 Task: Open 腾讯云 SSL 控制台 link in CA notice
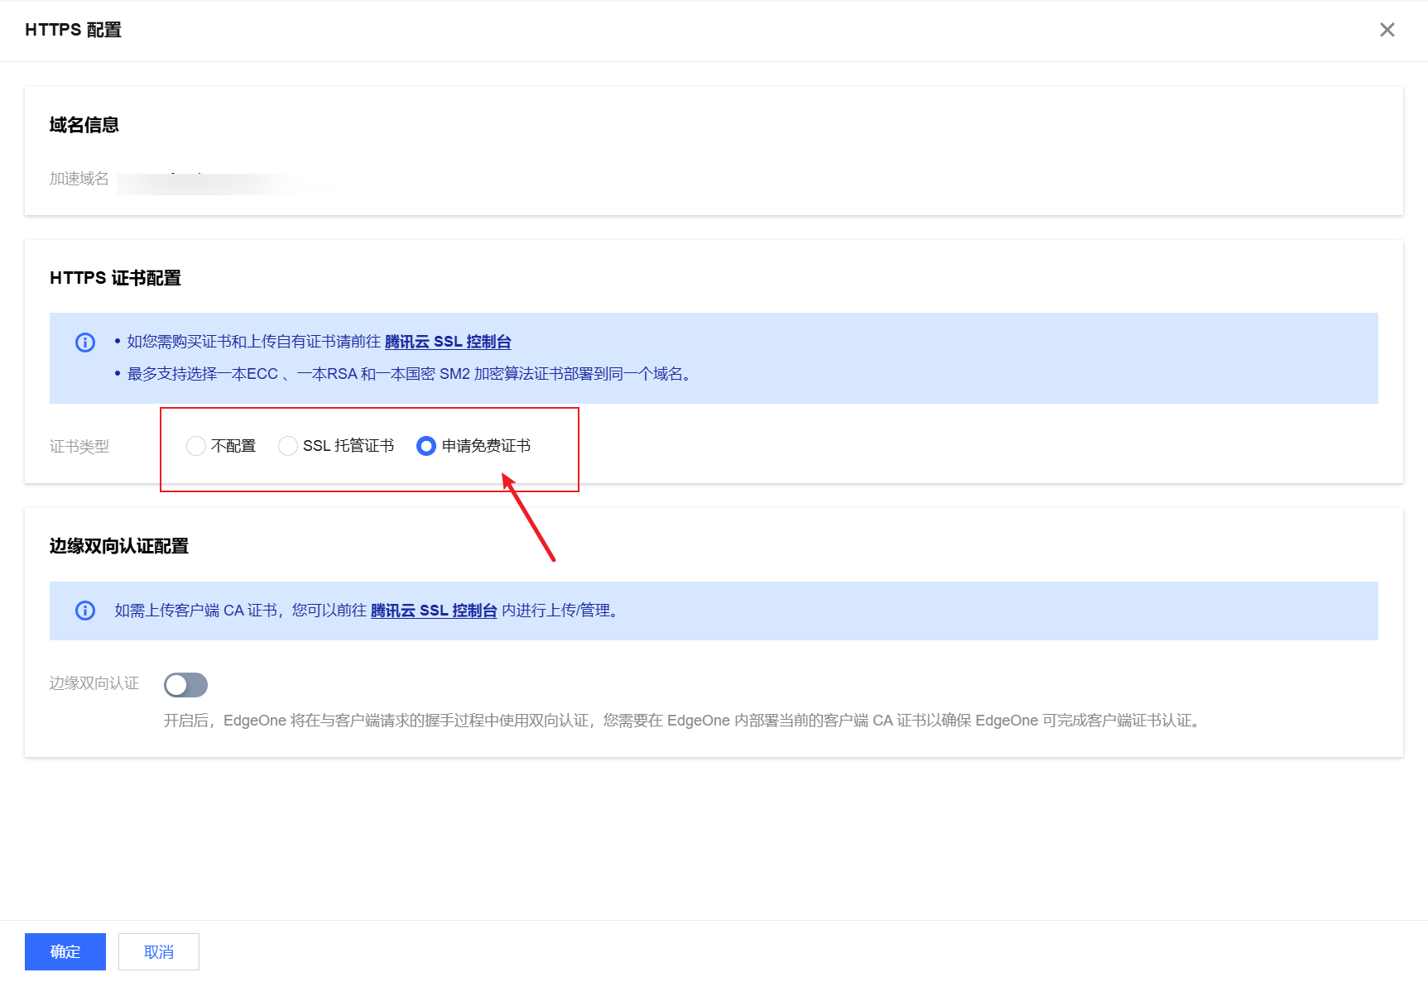coord(434,611)
